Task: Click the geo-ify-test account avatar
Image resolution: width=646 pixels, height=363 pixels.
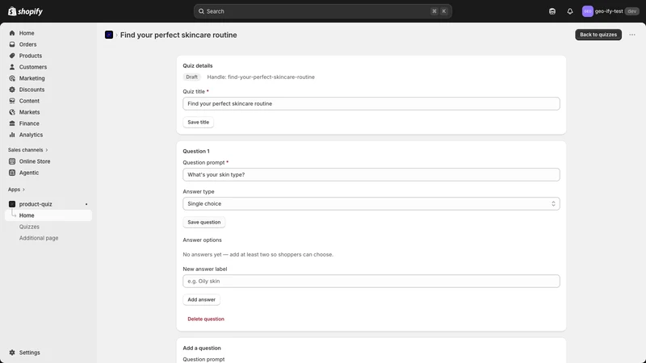Action: pyautogui.click(x=588, y=11)
